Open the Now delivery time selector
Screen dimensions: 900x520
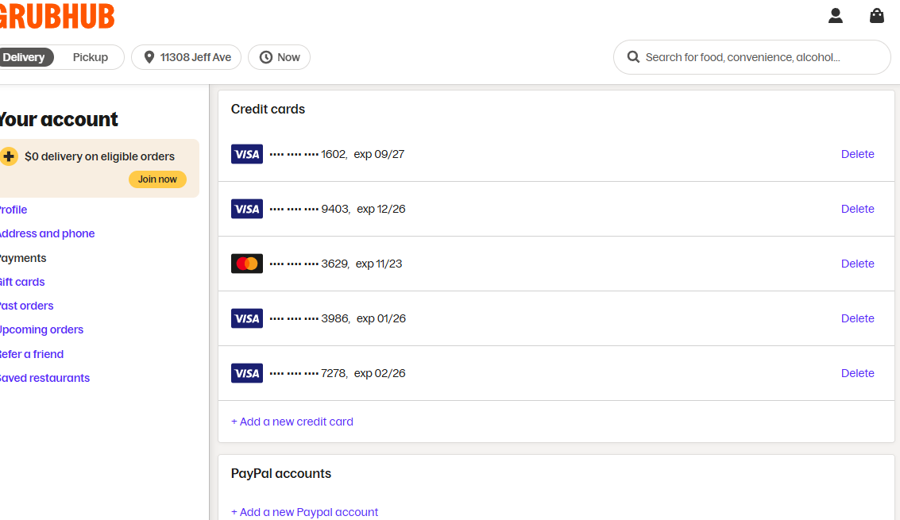point(279,57)
